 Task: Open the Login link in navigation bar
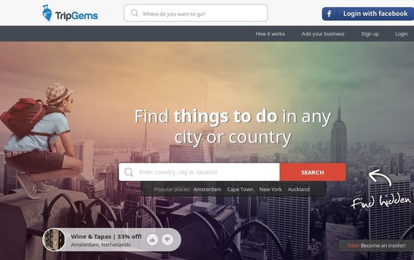[x=402, y=34]
